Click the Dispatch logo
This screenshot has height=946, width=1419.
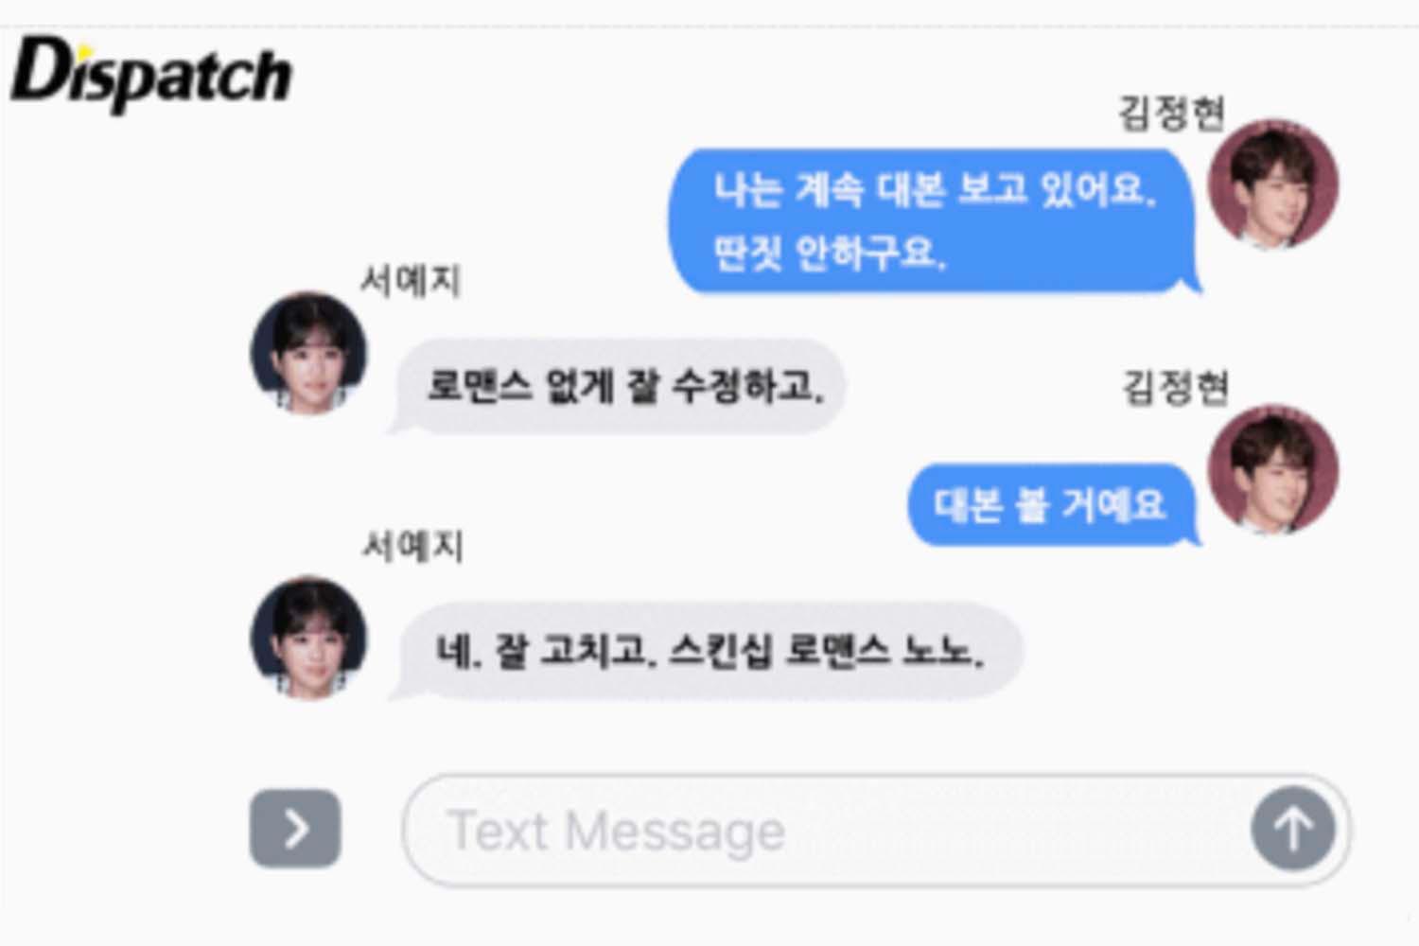151,74
